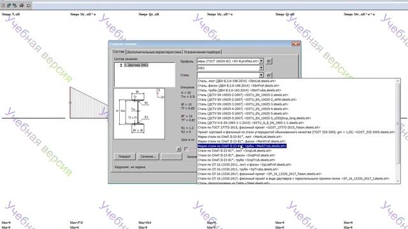Click the browse icon next to the Профиль dropdown
The image size is (408, 229).
(x=269, y=61)
